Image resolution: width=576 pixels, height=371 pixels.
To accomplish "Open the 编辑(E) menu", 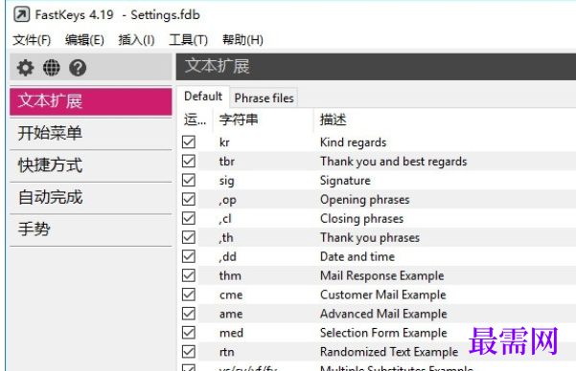I will tap(84, 39).
